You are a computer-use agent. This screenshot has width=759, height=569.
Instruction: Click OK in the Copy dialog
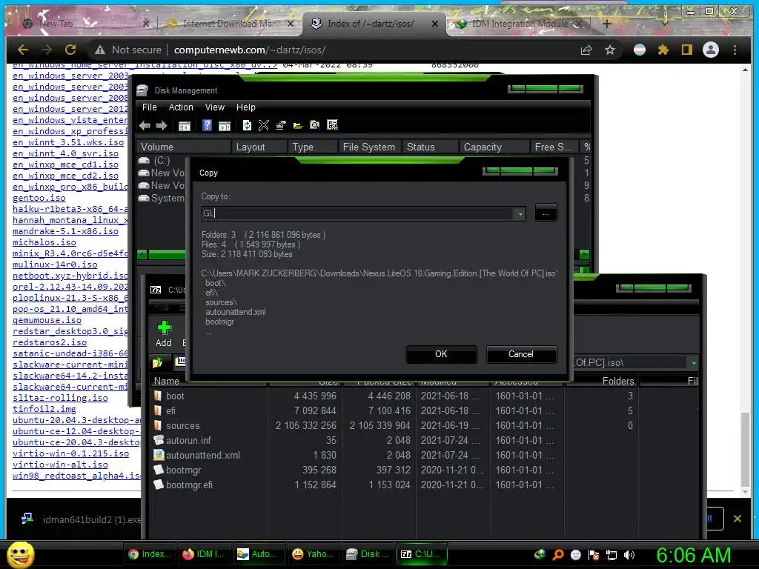(x=442, y=354)
